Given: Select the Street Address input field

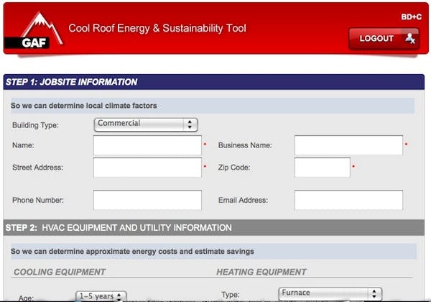Looking at the screenshot, I should coord(147,168).
